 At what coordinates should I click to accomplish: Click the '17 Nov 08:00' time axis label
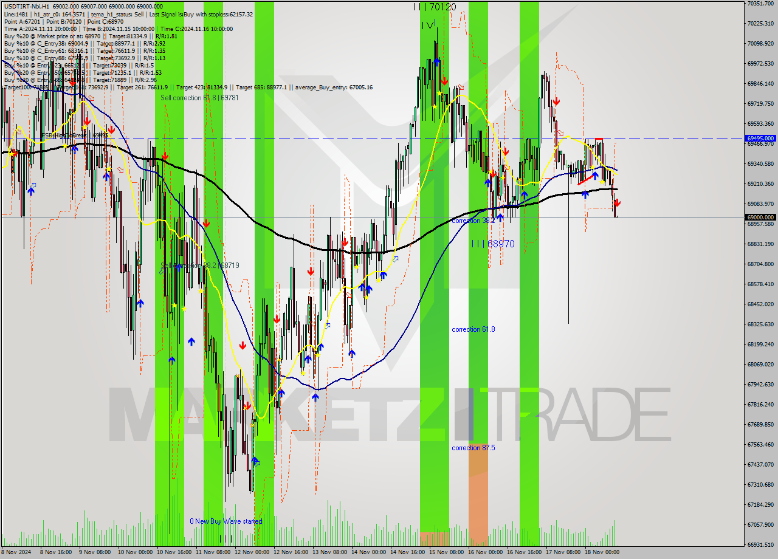[x=563, y=552]
